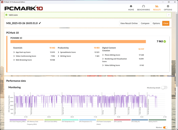Click green checkmark beside 7 963 score
The width and height of the screenshot is (178, 130).
tap(165, 41)
